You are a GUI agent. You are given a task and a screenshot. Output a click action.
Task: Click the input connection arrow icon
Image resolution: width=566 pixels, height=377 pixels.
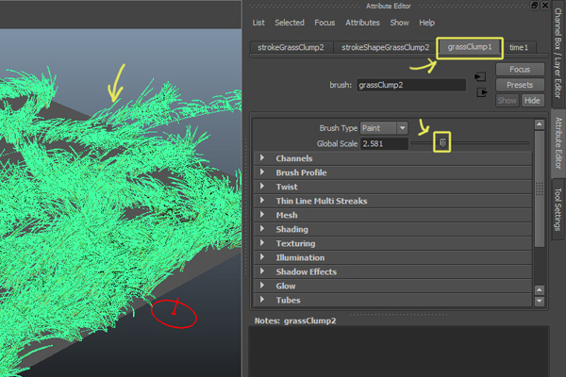(480, 77)
